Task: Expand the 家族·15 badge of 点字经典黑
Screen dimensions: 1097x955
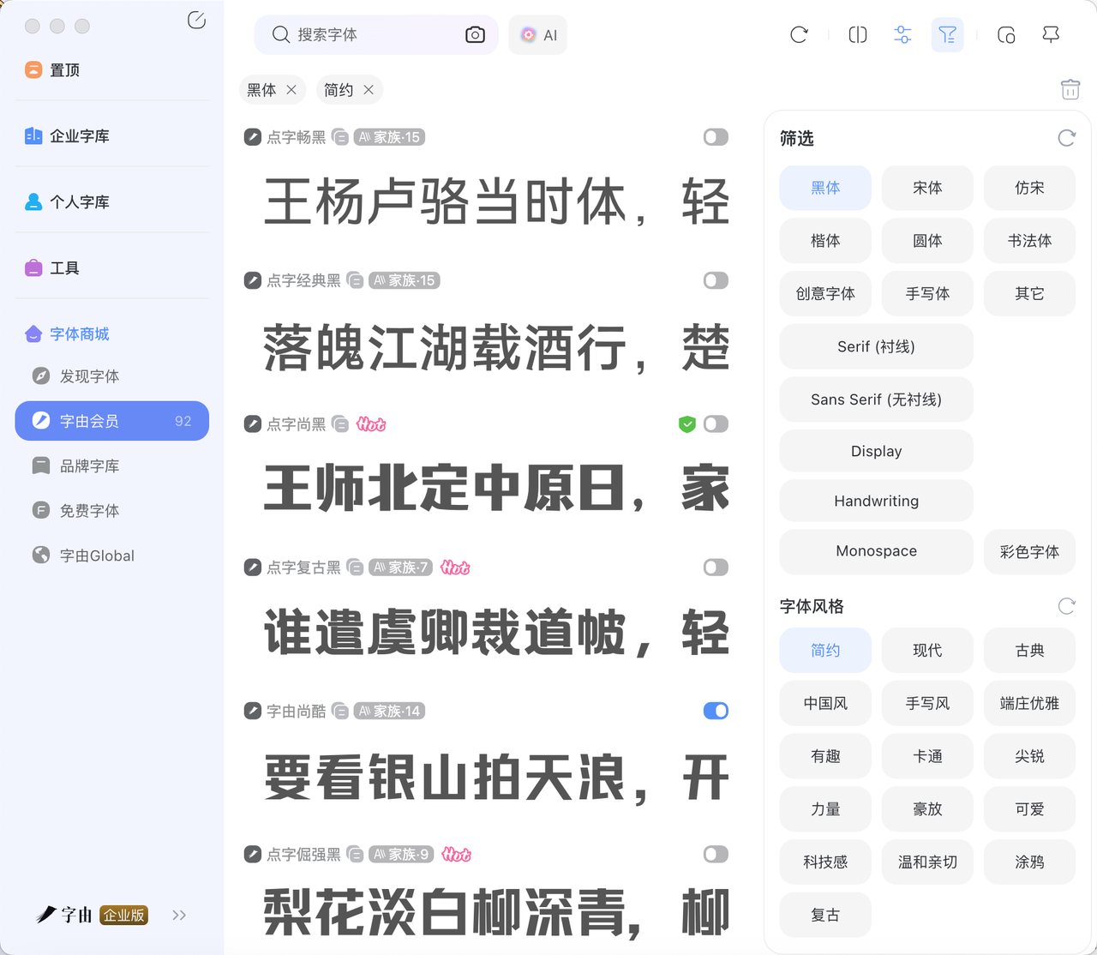Action: [405, 280]
